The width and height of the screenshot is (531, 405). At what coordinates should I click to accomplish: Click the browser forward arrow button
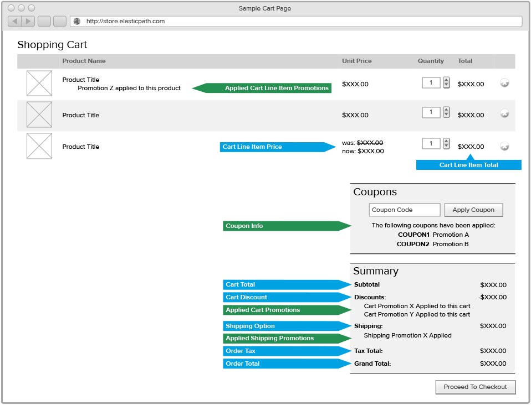pyautogui.click(x=28, y=22)
